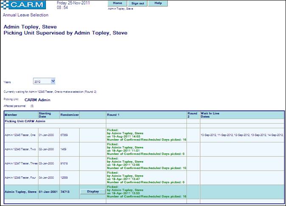Select the Admin 12348 Tester, Four member
Screen dimensions: 286x206
pos(20,177)
